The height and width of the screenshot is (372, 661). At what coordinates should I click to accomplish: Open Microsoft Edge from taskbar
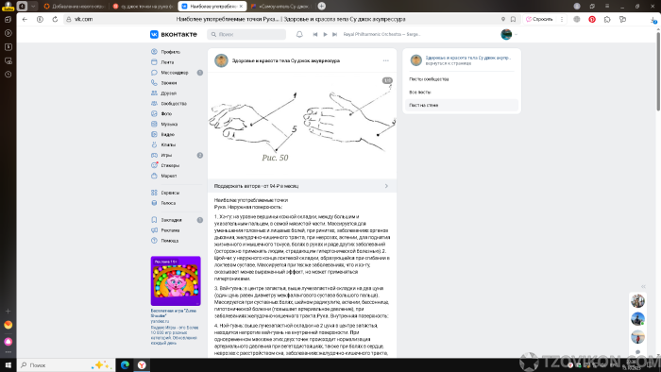[125, 364]
